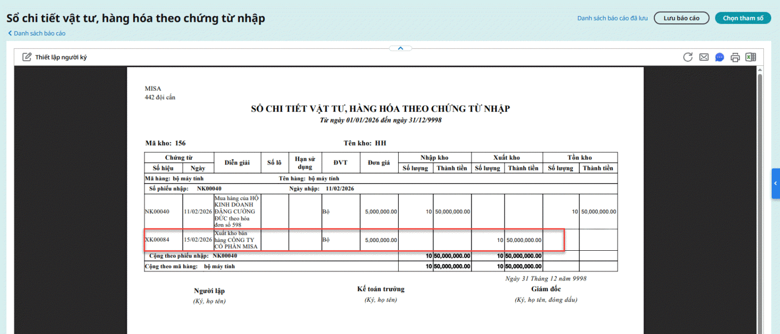This screenshot has width=780, height=334.
Task: Click the Nhập kho column header
Action: 434,157
